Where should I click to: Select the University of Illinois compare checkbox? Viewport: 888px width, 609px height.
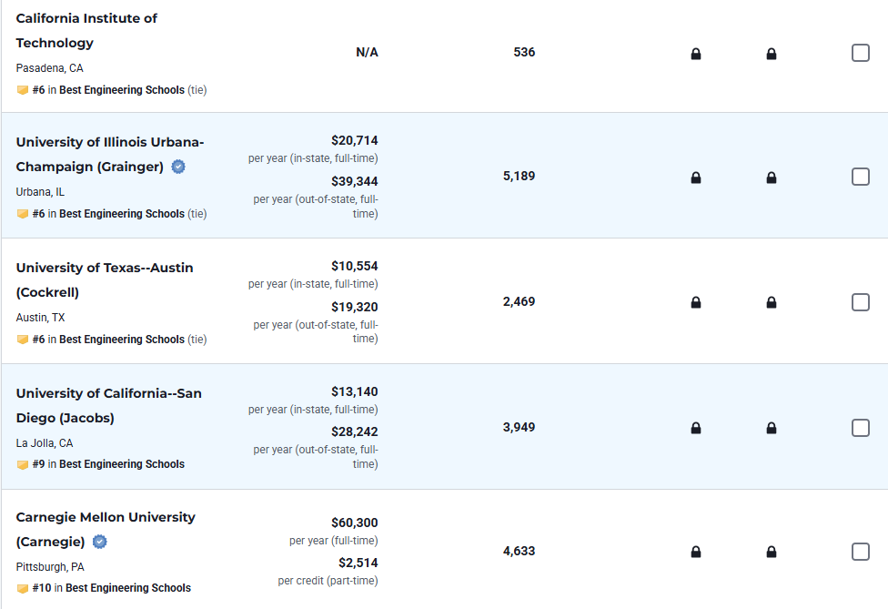pos(861,177)
